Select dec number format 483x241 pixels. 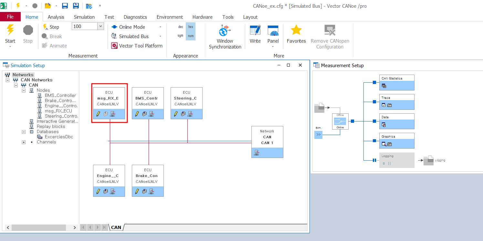[181, 27]
